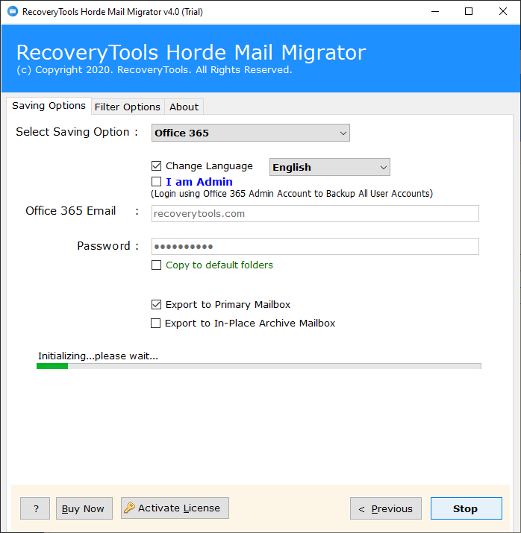521x533 pixels.
Task: Enable Export to In-Place Archive Mailbox
Action: [155, 323]
